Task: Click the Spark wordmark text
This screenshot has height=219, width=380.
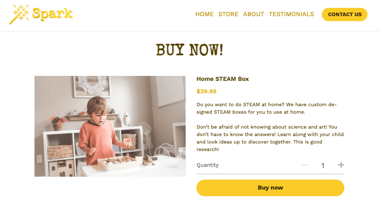Action: click(x=52, y=14)
